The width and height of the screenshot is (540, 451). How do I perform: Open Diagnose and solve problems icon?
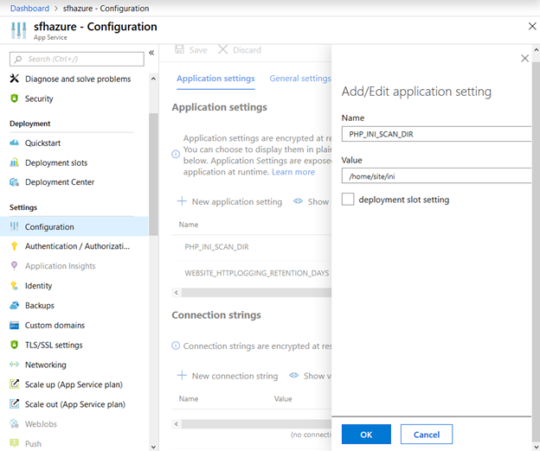tap(14, 79)
